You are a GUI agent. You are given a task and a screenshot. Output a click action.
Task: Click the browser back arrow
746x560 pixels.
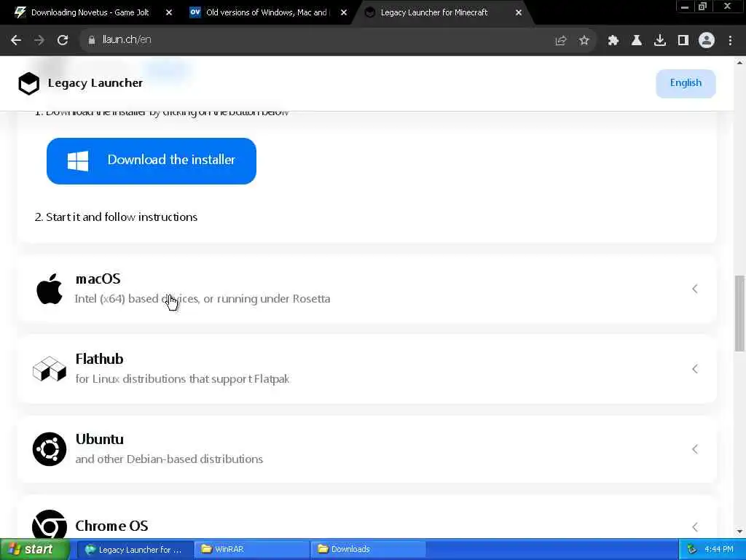[16, 40]
